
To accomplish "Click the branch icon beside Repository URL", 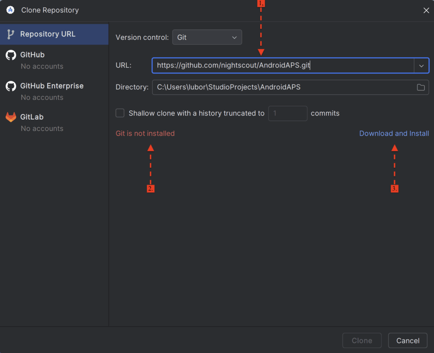I will tap(11, 34).
